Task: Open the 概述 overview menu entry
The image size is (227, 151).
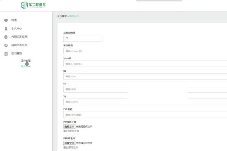Action: (x=14, y=20)
